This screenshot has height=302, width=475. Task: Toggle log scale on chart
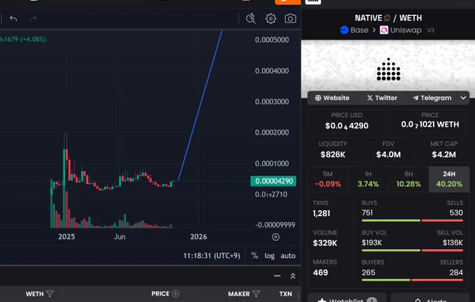tap(270, 256)
